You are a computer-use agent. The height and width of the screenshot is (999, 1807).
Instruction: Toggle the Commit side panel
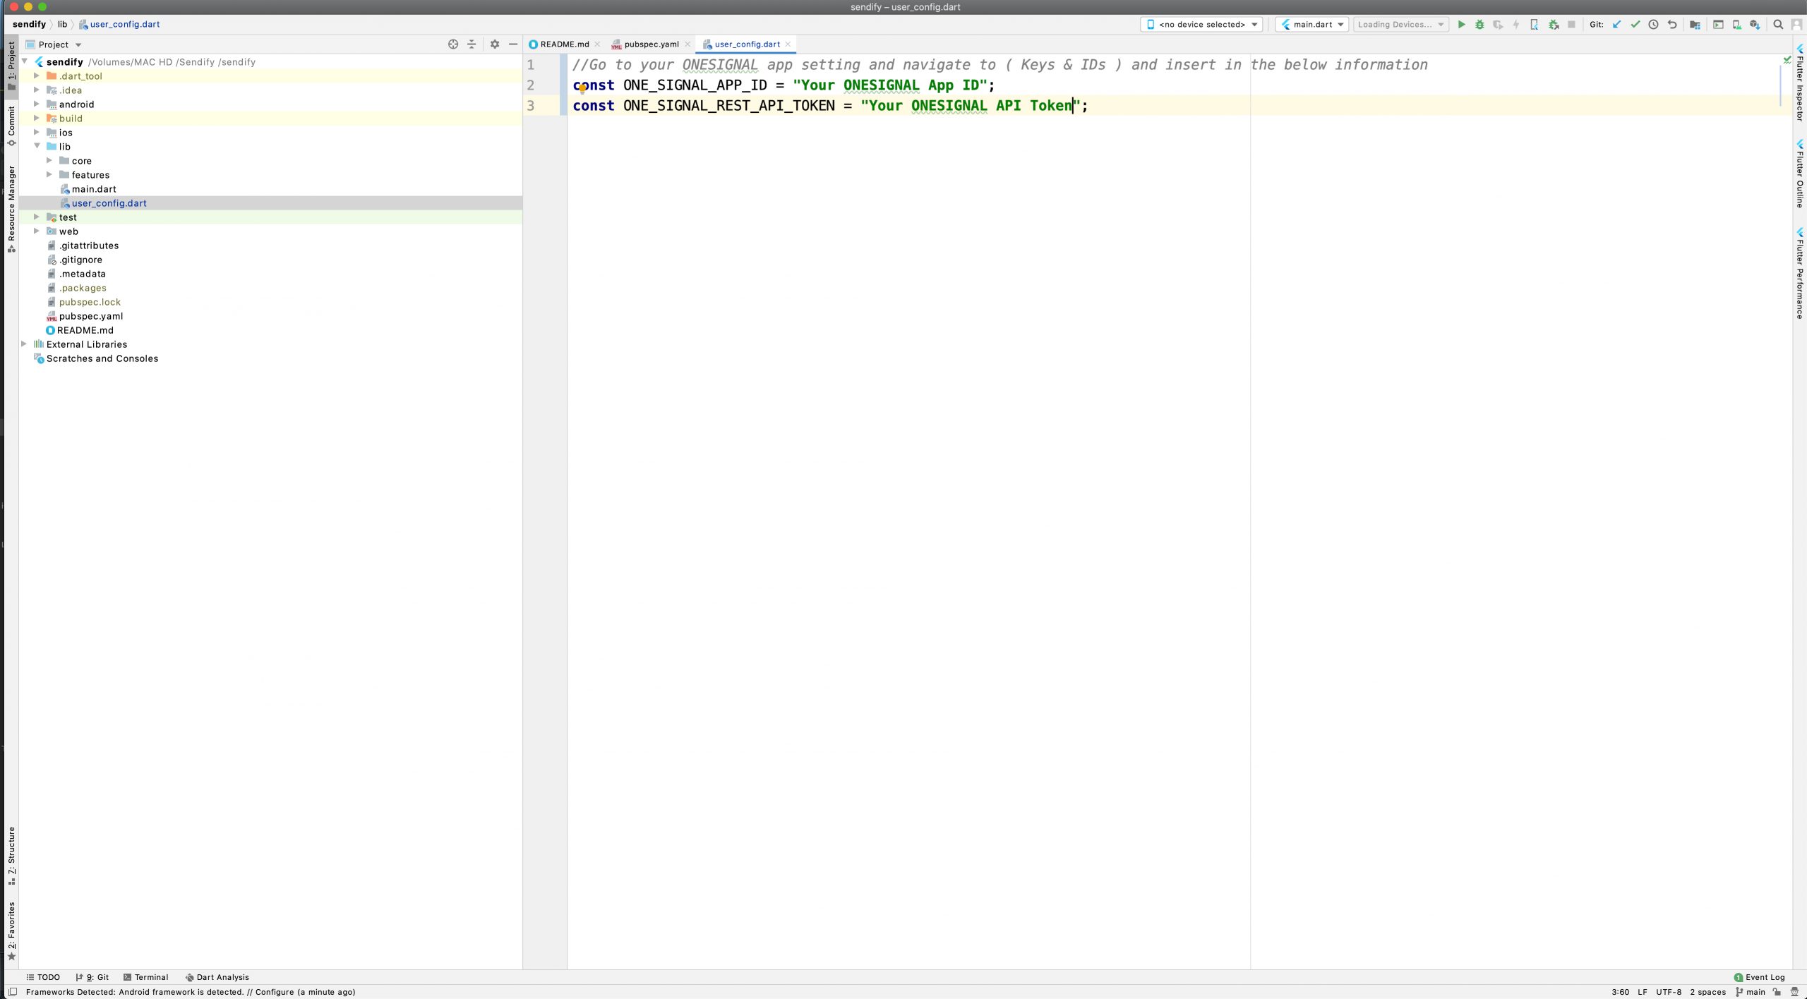click(11, 126)
